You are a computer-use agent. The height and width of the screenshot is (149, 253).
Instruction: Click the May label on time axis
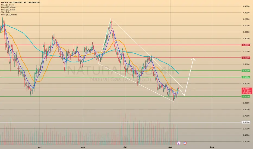pos(40,147)
